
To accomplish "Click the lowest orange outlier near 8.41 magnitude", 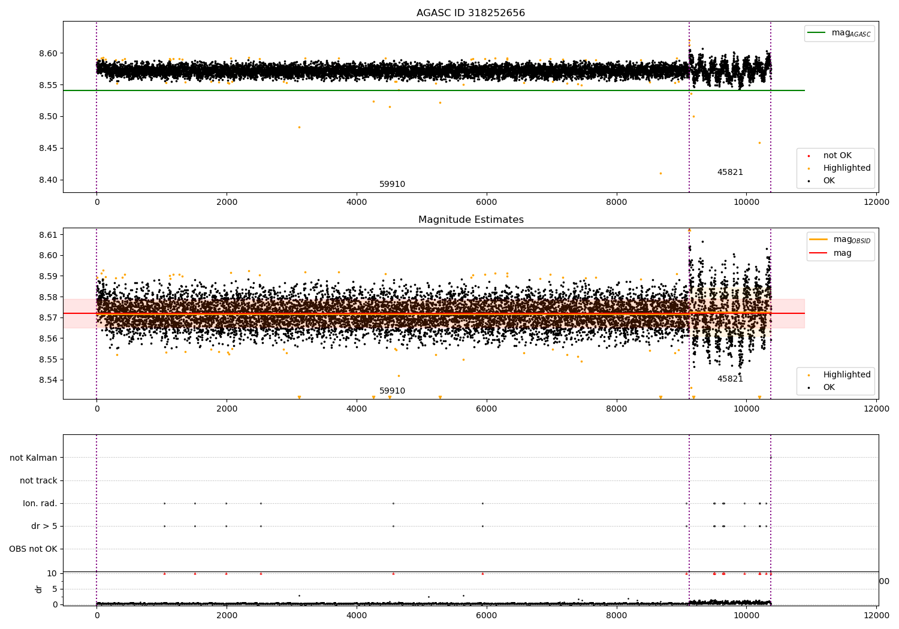I will point(660,174).
